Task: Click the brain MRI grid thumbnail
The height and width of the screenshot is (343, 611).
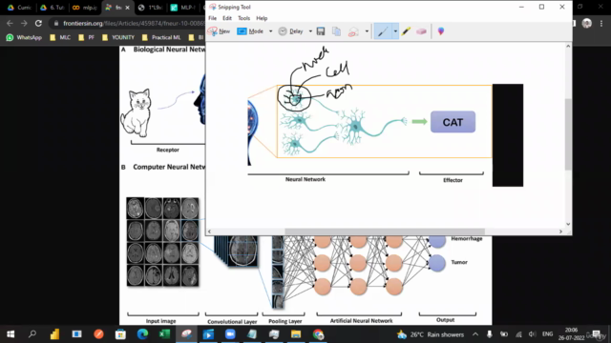Action: click(162, 242)
